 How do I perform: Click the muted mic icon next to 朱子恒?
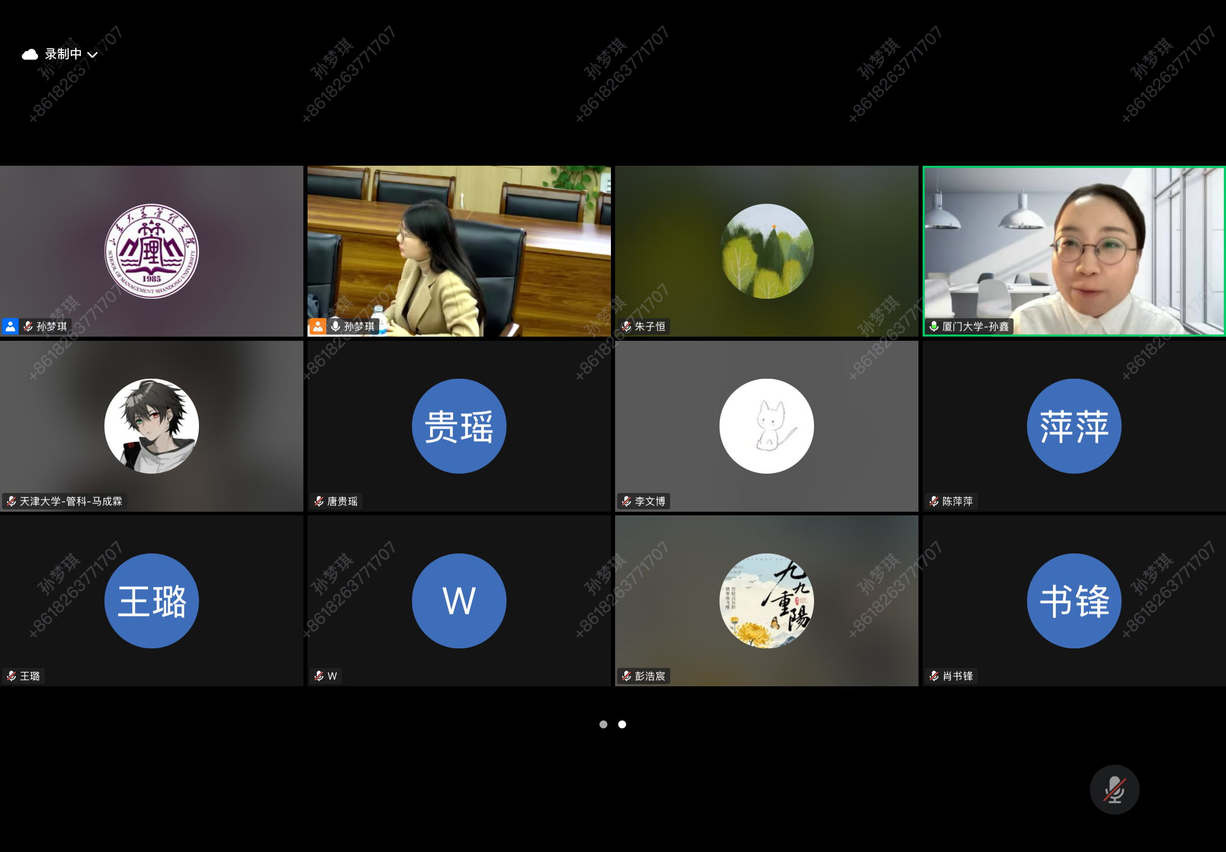[626, 326]
